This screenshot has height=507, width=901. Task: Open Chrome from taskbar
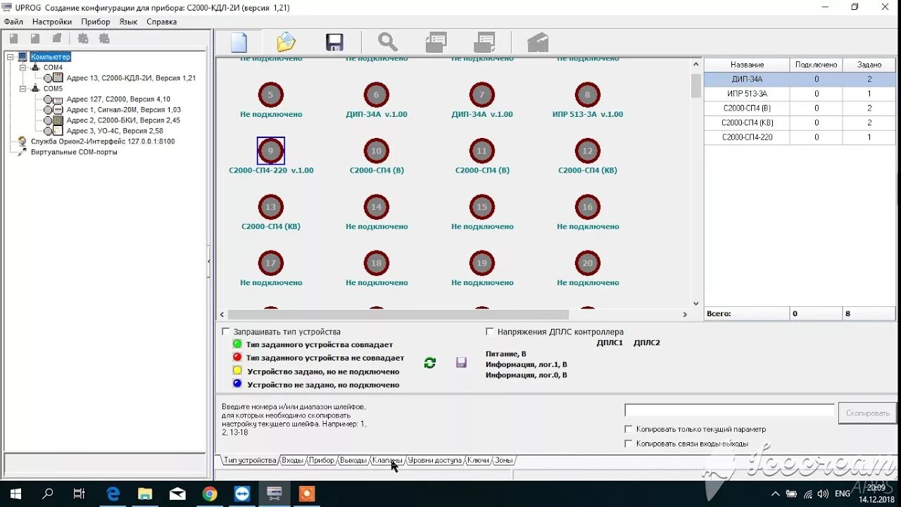pyautogui.click(x=210, y=494)
